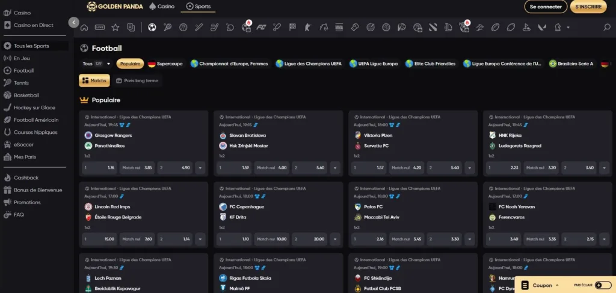Select the boxing glove icon
The width and height of the screenshot is (616, 293).
pos(355,28)
